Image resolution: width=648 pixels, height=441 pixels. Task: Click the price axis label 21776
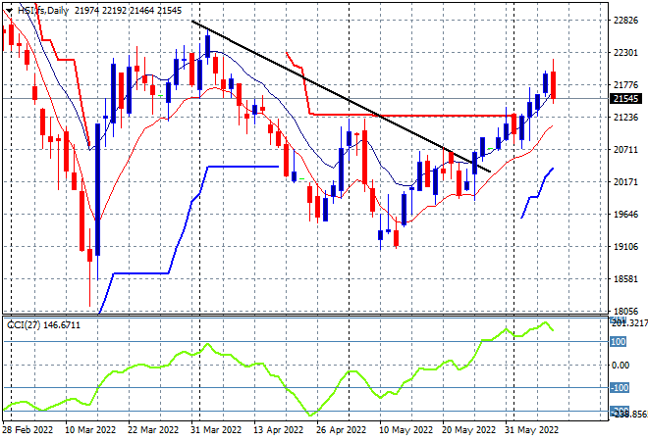pyautogui.click(x=625, y=85)
